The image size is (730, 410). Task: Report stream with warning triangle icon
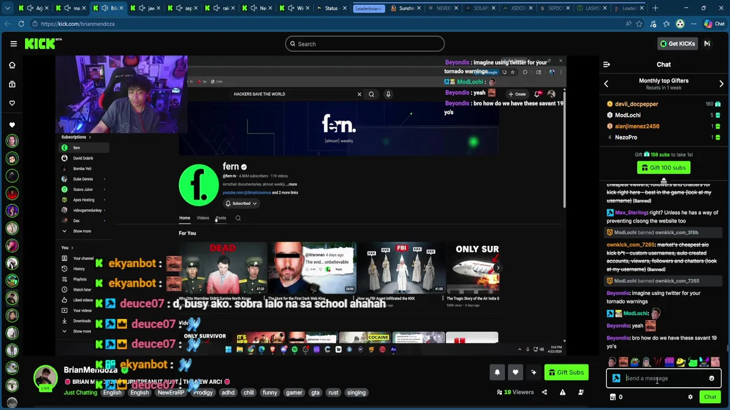coord(562,392)
